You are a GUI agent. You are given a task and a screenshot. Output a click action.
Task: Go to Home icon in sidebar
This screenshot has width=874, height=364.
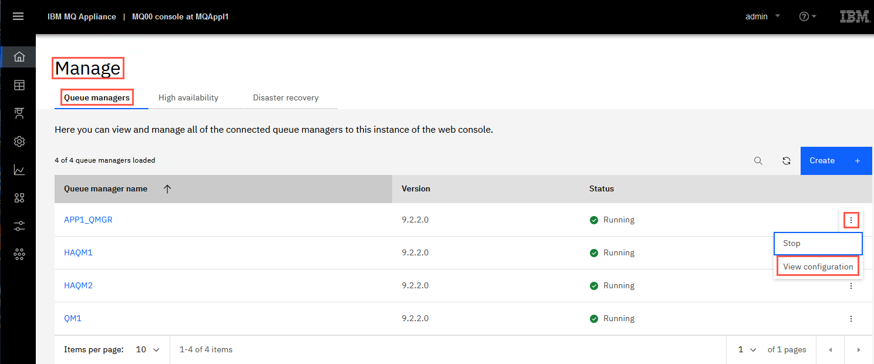(x=19, y=57)
